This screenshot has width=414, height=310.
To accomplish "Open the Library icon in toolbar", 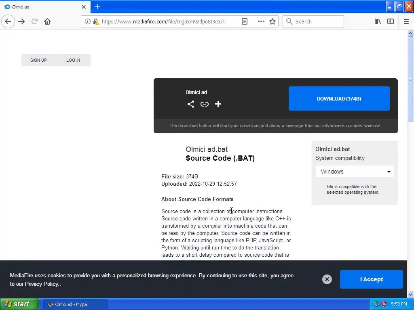I will [378, 21].
